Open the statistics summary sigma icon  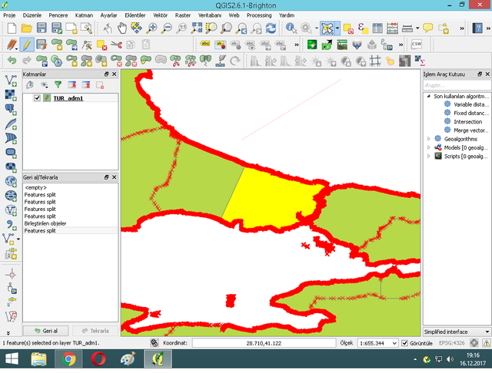(420, 61)
